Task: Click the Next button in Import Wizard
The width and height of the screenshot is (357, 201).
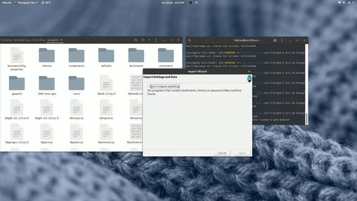Action: coord(242,153)
